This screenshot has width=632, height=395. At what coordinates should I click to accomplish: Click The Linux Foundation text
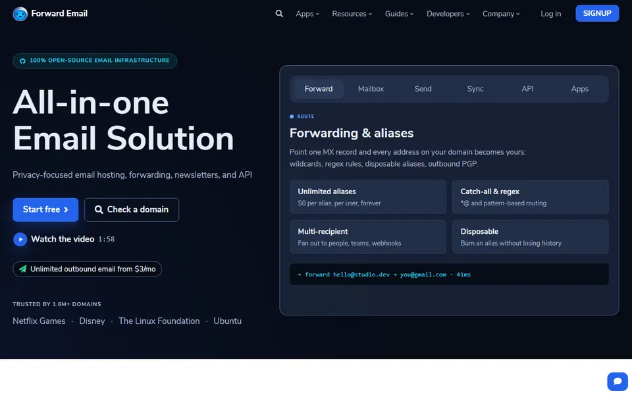coord(159,321)
